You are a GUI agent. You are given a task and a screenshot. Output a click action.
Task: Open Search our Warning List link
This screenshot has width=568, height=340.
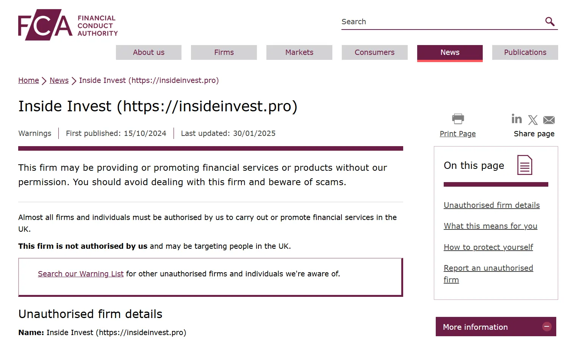click(81, 274)
